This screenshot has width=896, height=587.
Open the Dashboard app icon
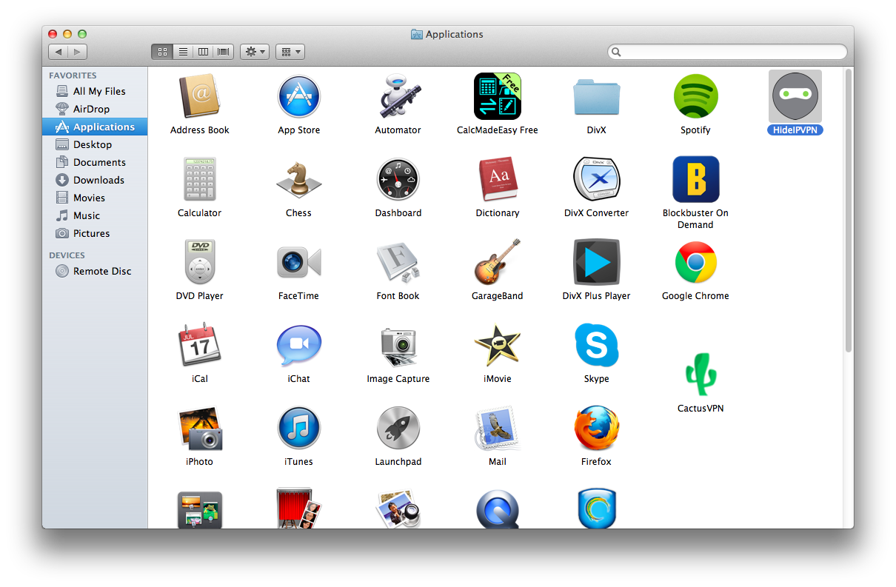pyautogui.click(x=398, y=179)
